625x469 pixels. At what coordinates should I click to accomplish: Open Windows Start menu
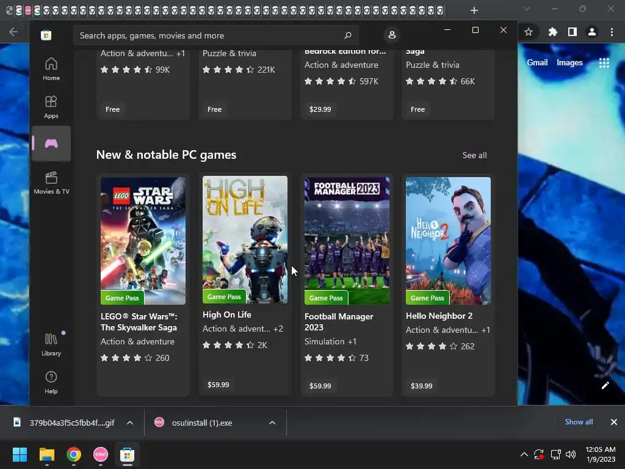click(20, 454)
